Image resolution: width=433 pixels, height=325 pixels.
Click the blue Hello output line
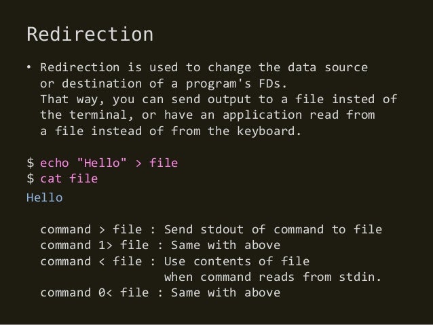pos(45,197)
